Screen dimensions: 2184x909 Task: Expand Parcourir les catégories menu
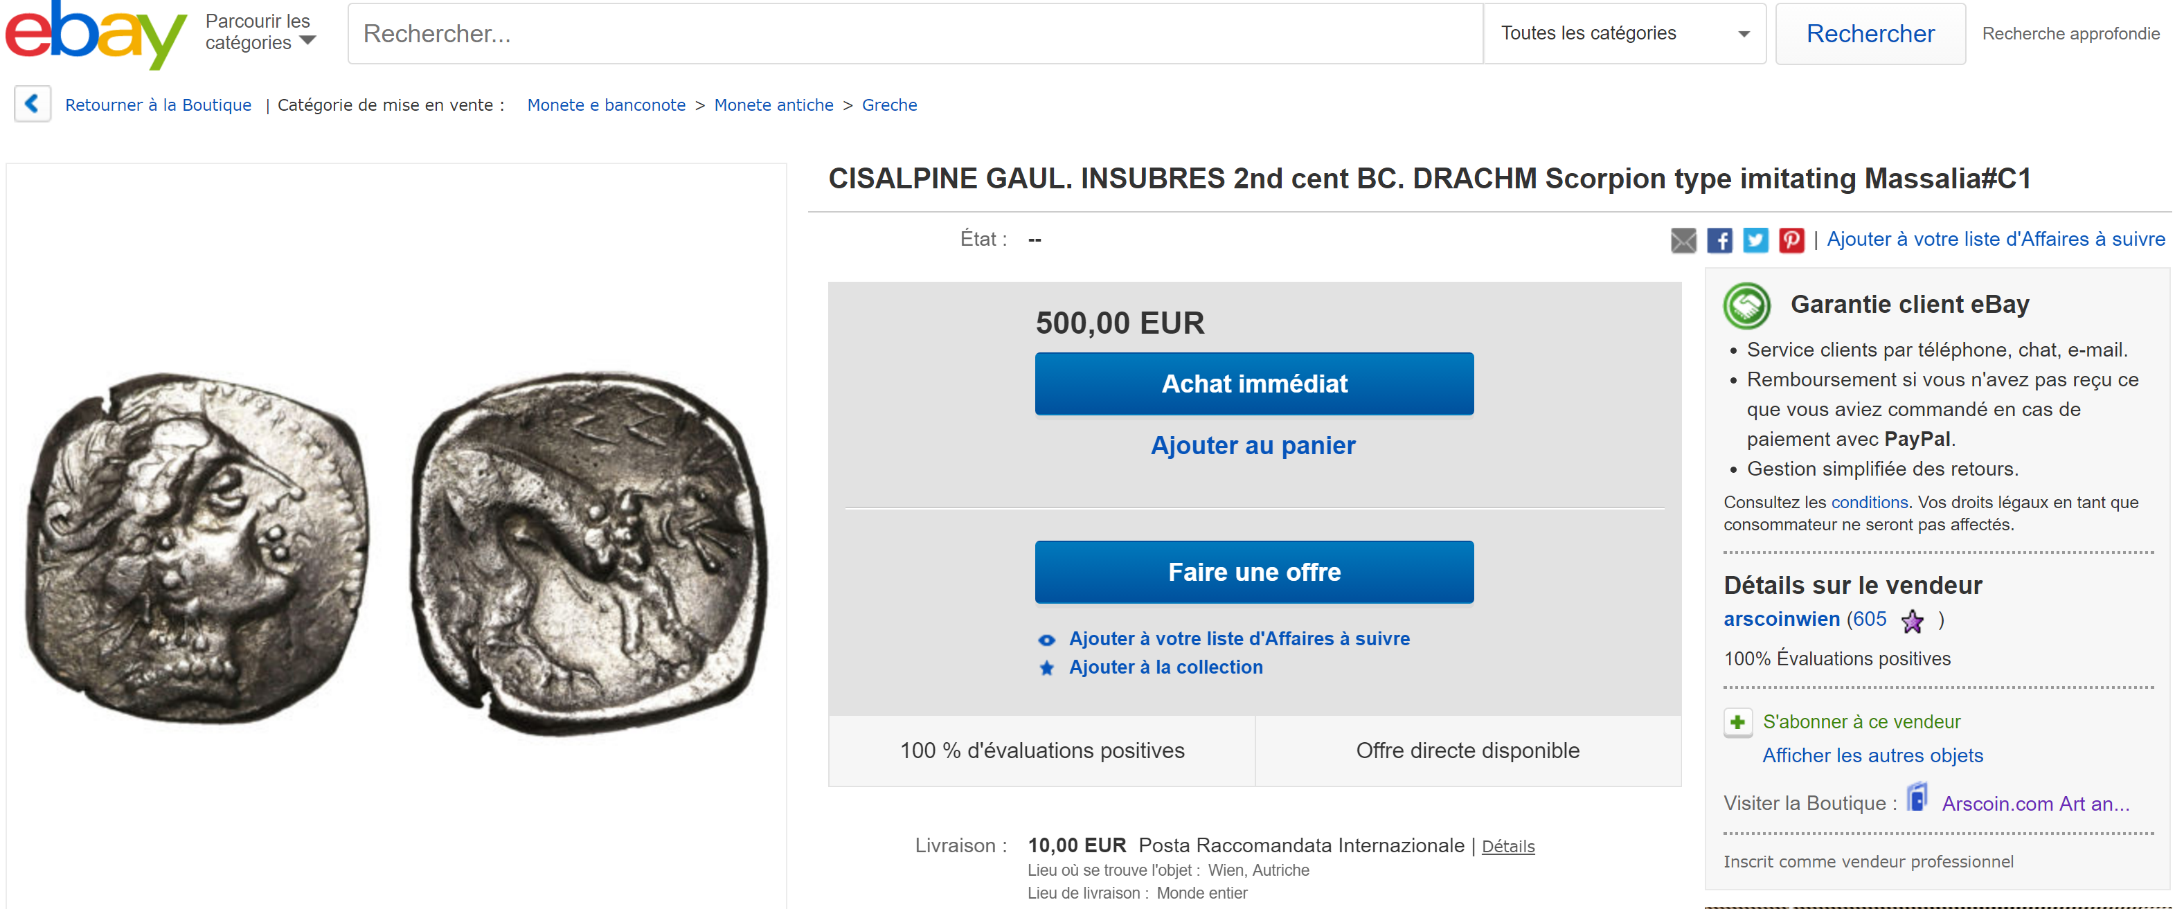(x=260, y=33)
